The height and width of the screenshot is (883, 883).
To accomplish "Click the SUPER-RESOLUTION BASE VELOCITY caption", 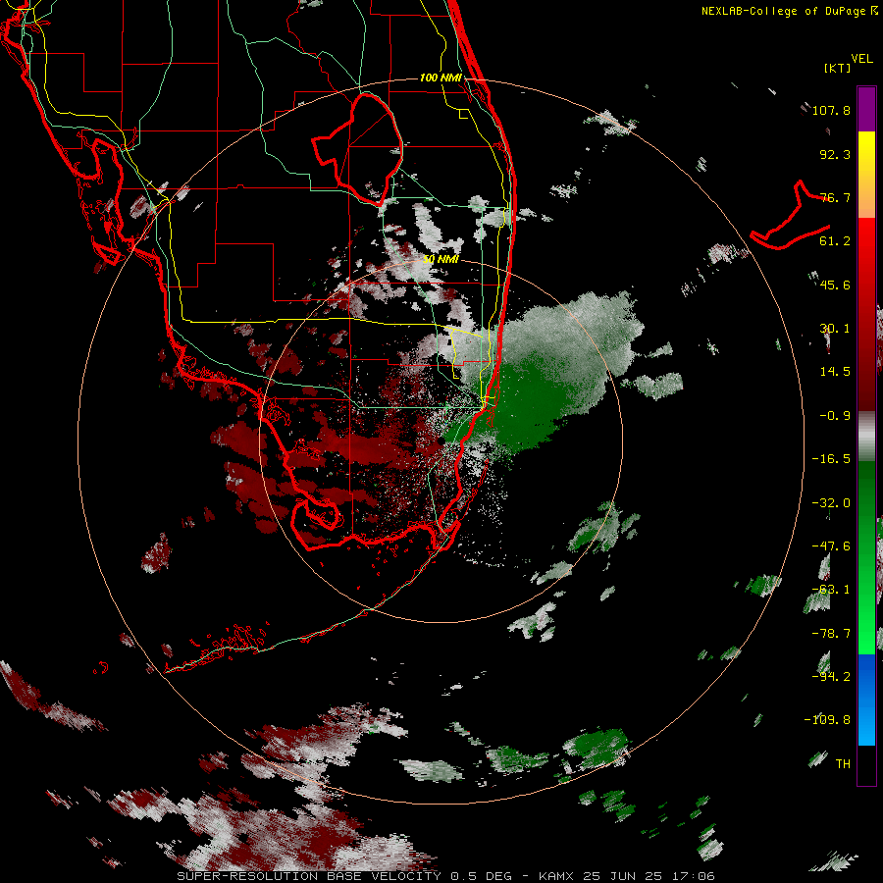I will click(x=309, y=876).
